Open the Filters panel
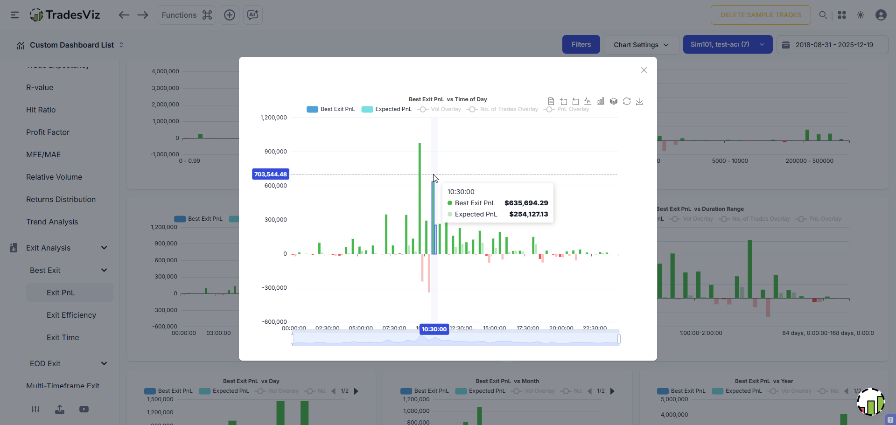This screenshot has height=425, width=896. click(x=581, y=44)
